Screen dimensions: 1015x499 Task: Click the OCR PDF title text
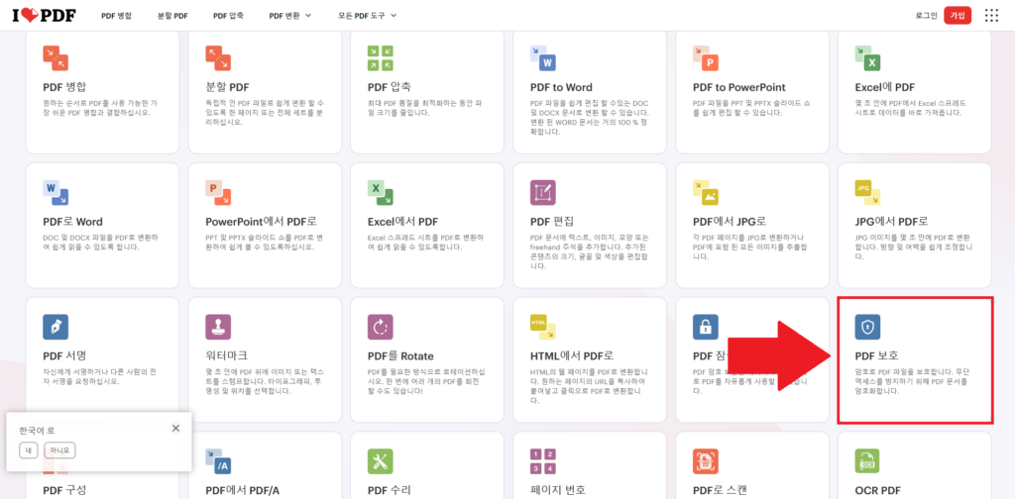pos(878,490)
